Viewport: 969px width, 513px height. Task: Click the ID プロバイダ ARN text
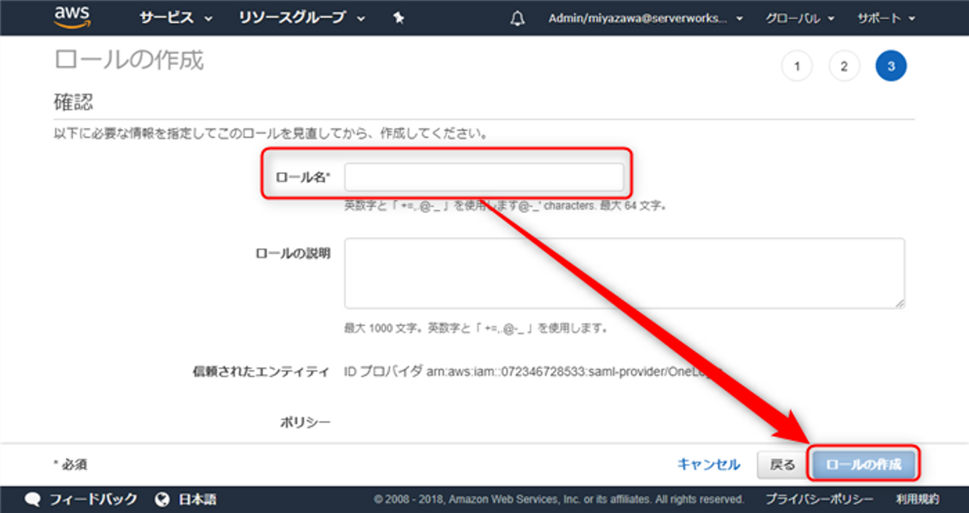point(533,371)
